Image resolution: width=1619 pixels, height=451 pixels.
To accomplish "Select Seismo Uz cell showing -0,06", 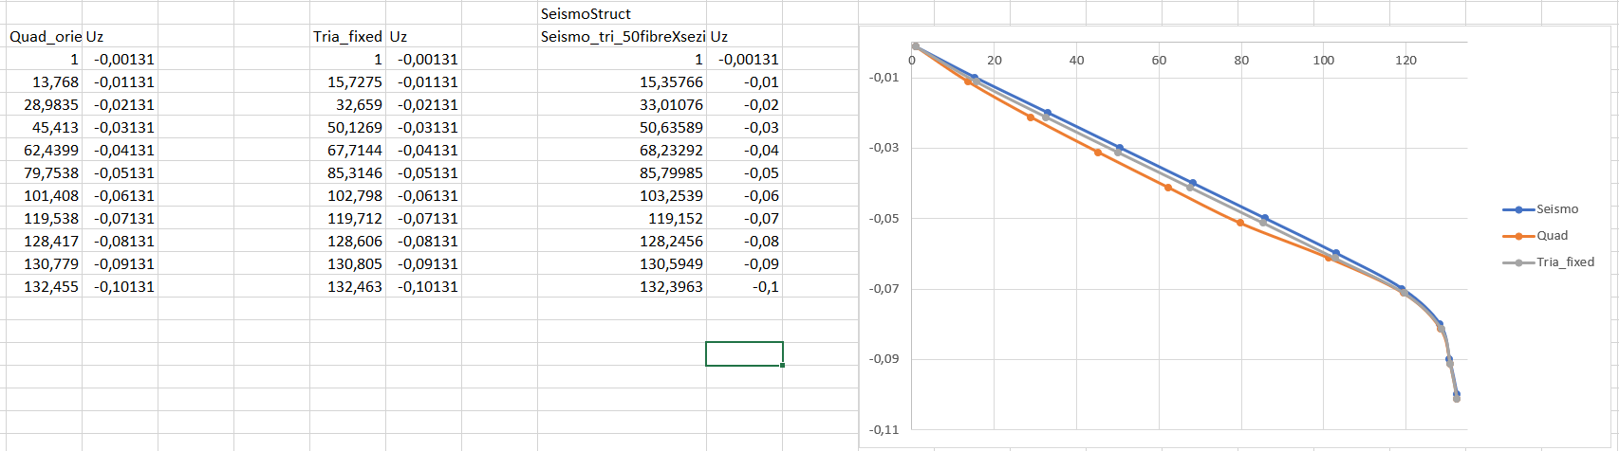I will point(745,195).
